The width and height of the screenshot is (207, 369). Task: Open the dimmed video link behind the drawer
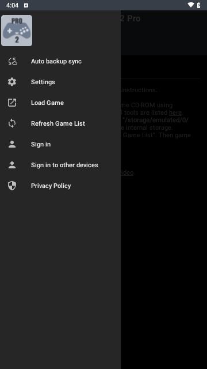point(127,172)
